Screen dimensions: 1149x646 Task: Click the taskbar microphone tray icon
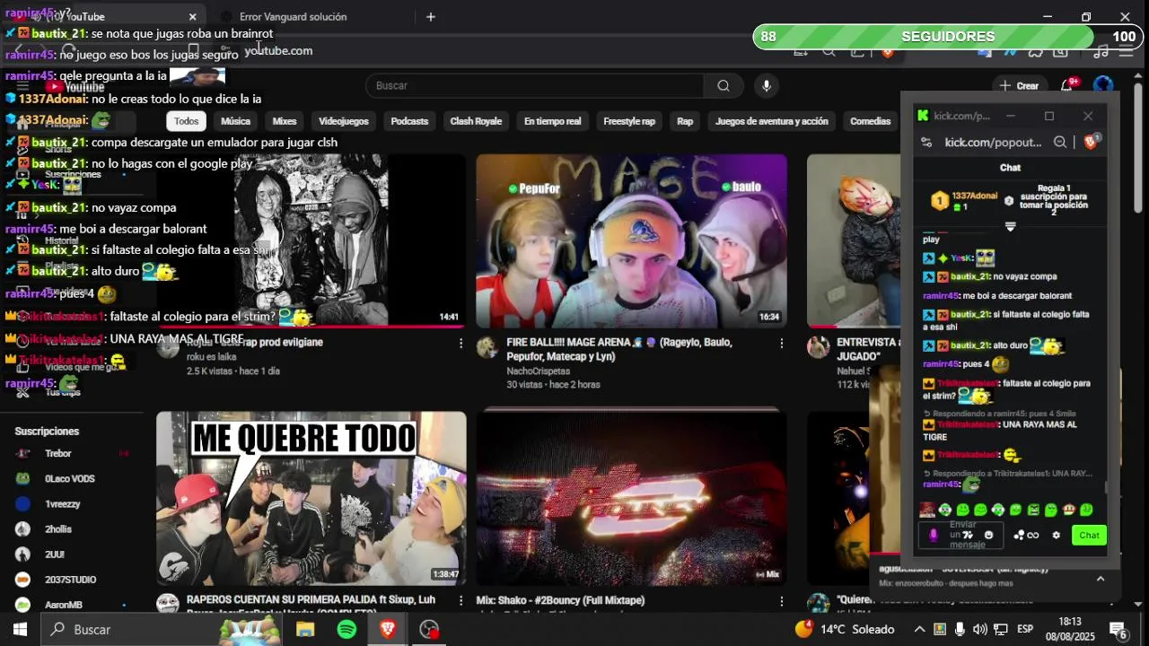coord(960,630)
